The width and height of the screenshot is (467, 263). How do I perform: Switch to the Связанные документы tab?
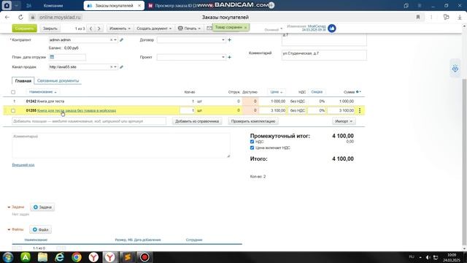[58, 81]
